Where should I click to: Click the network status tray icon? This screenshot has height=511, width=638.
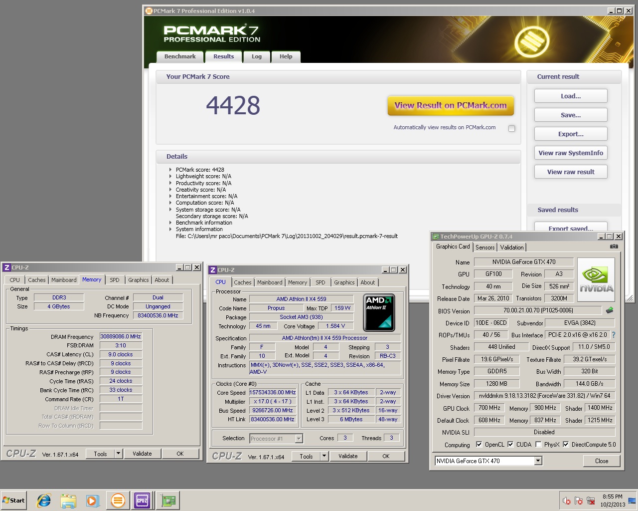click(x=591, y=501)
